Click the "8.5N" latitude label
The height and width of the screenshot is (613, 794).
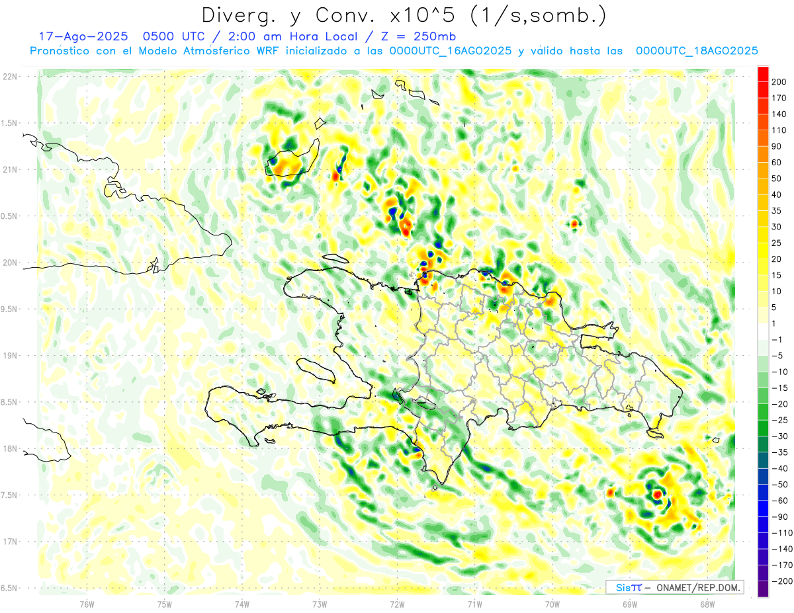(10, 402)
